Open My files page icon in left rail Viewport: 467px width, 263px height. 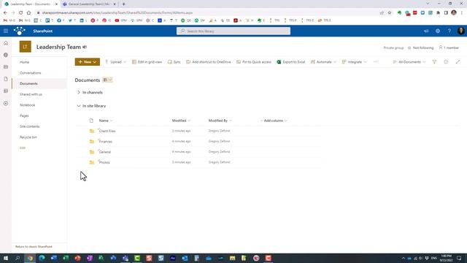click(6, 79)
